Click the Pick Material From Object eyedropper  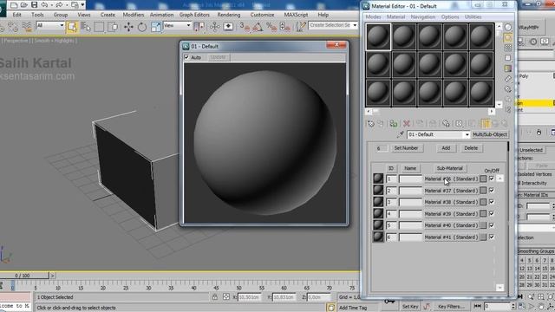pos(401,134)
